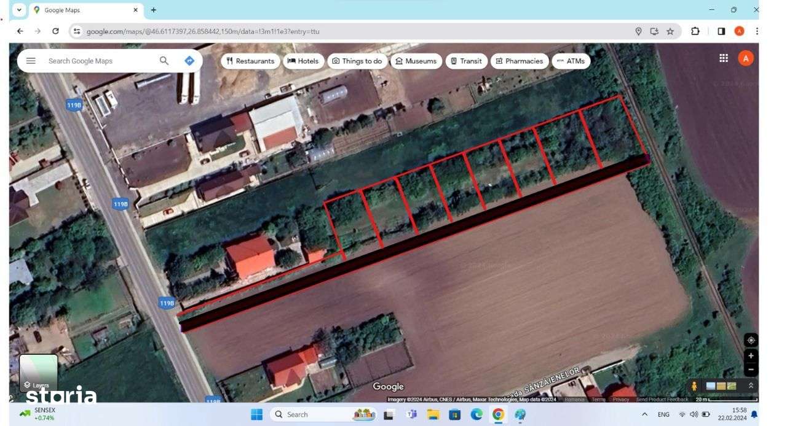787x426 pixels.
Task: Toggle the browser side panel
Action: click(721, 31)
